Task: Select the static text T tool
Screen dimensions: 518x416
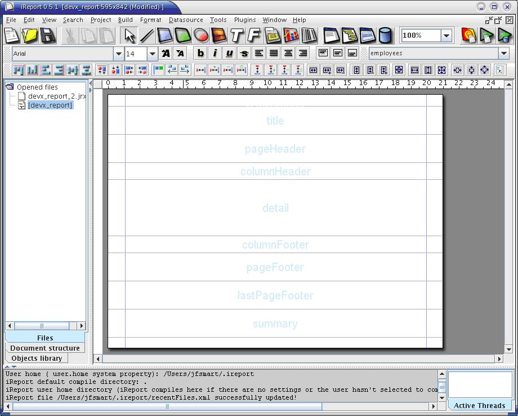Action: [237, 36]
